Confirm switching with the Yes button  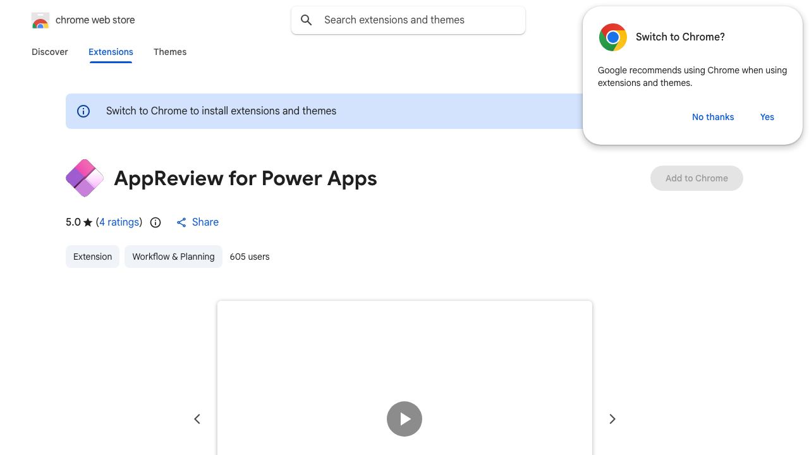(x=767, y=117)
